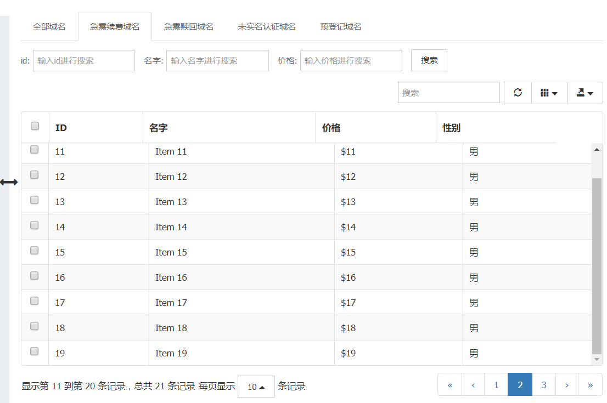Click the 显示第 11 到第 20 条记录 text
This screenshot has height=403, width=607.
74,386
